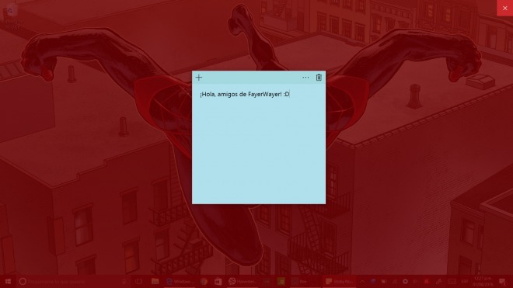Viewport: 513px width, 288px height.
Task: Click the Cortana microphone icon
Action: point(124,282)
